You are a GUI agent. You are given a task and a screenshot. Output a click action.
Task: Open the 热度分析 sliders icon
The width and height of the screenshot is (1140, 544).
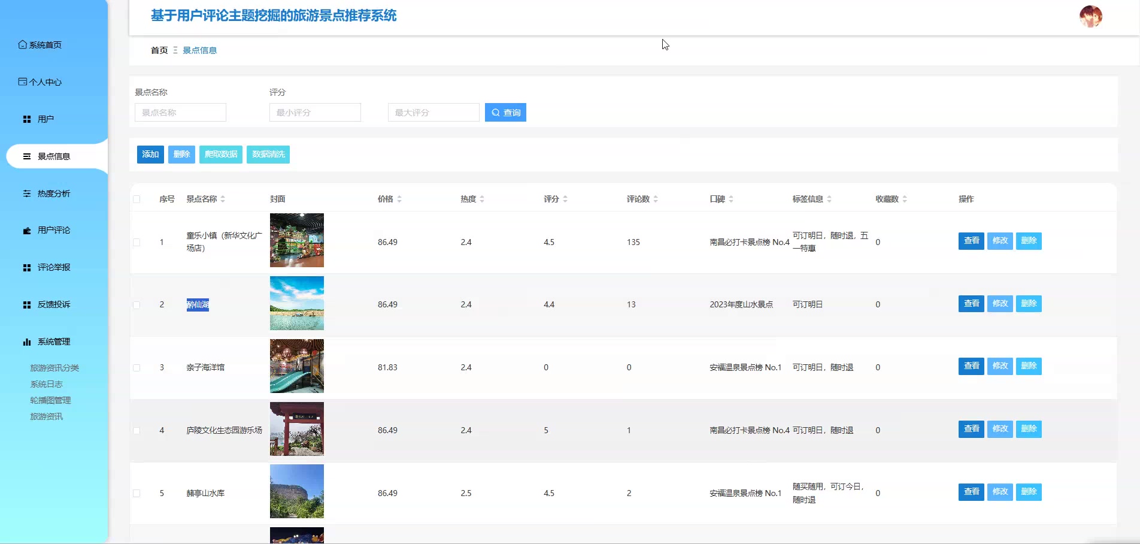pyautogui.click(x=27, y=194)
